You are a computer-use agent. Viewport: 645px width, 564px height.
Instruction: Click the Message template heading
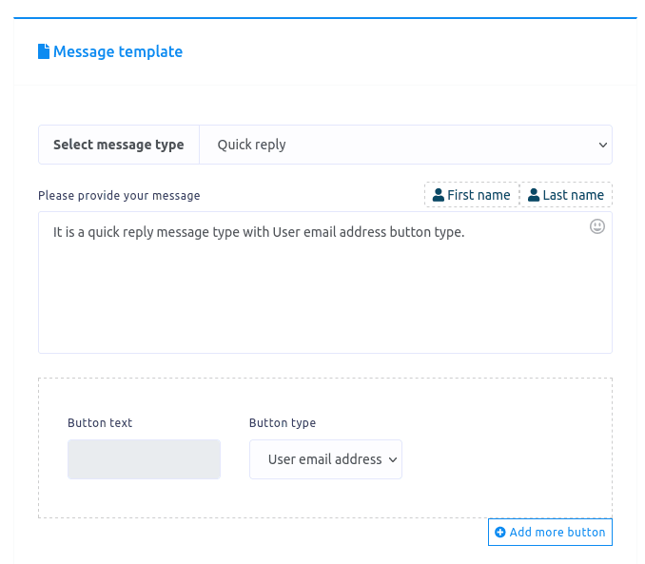(x=118, y=51)
